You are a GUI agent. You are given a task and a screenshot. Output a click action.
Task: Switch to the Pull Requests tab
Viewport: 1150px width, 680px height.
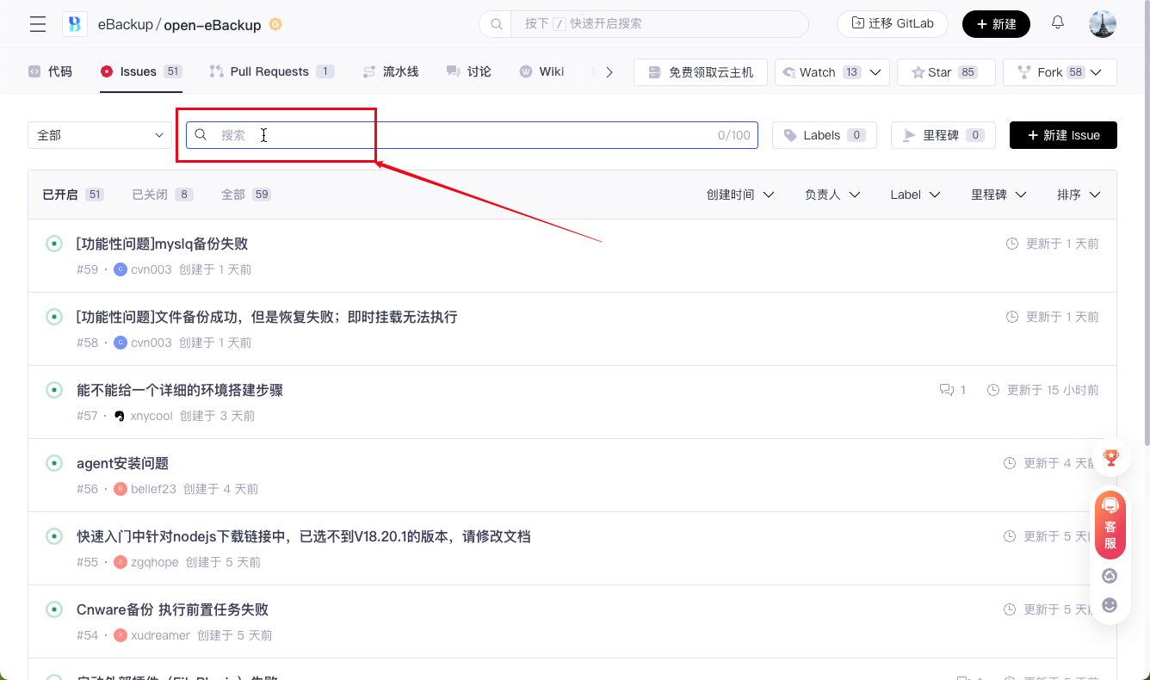pos(270,71)
